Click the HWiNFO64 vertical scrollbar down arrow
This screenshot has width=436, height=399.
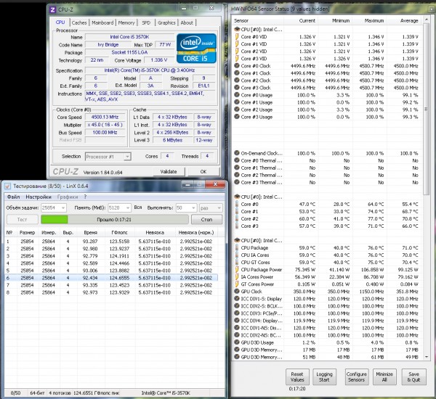point(427,357)
